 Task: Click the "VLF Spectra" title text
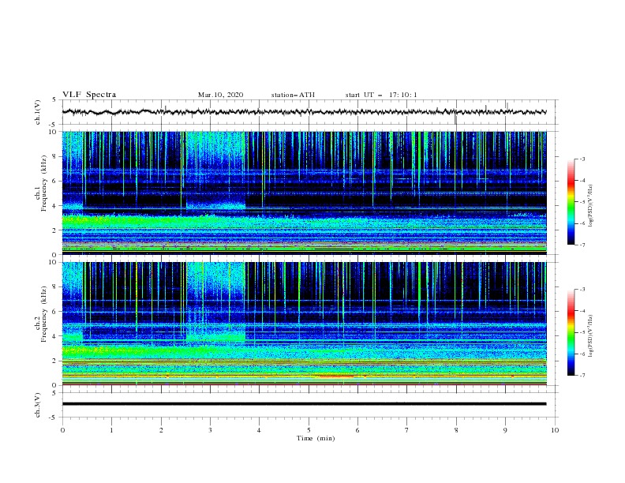tap(89, 95)
